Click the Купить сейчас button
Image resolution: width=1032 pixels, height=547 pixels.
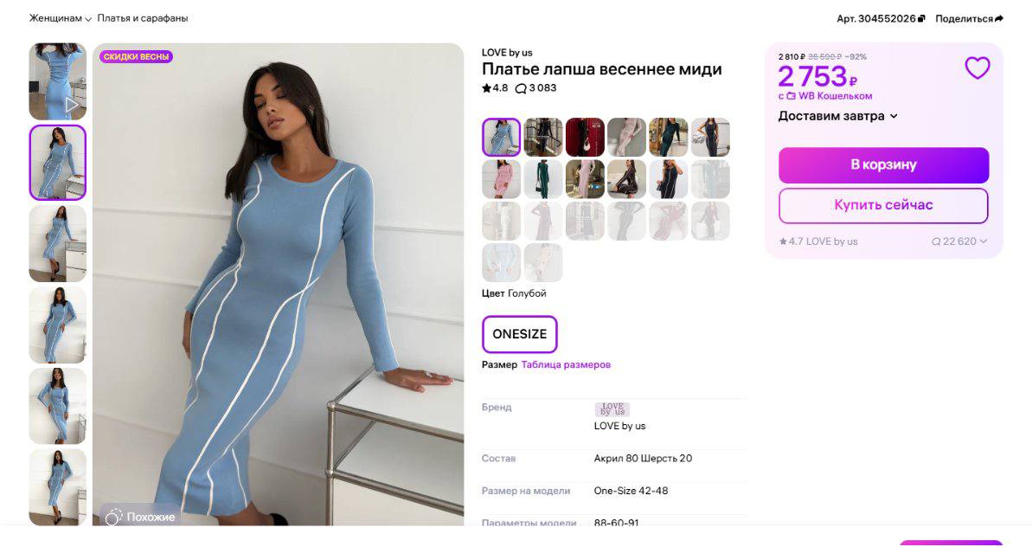(x=883, y=205)
